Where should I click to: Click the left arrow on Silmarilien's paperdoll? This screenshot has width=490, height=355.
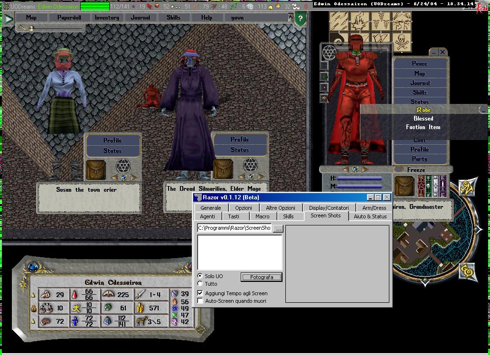coord(242,177)
